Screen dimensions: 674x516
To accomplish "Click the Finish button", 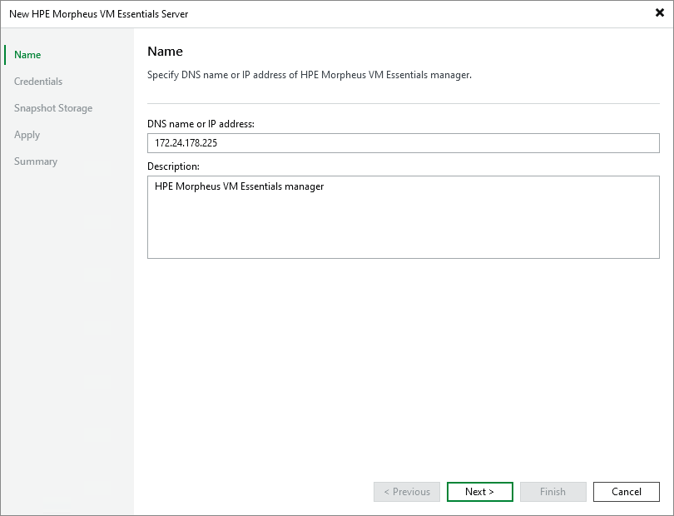I will [x=553, y=491].
